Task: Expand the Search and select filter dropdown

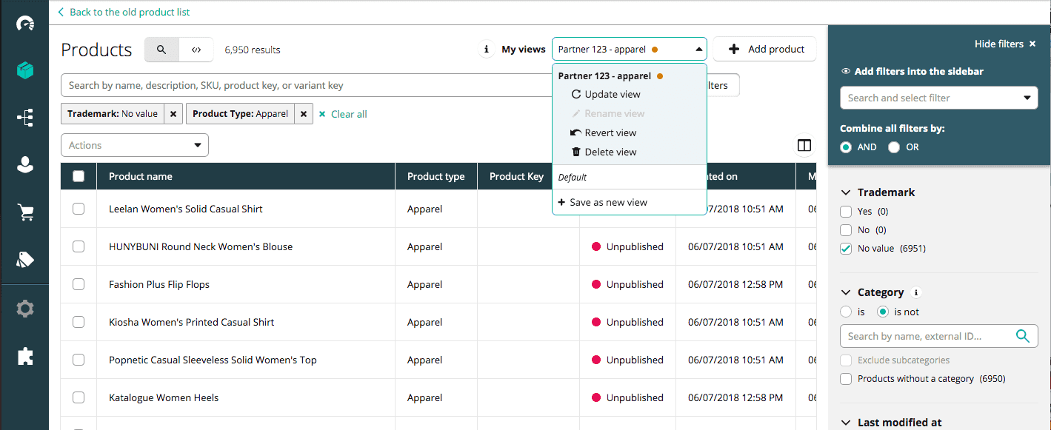Action: coord(938,98)
